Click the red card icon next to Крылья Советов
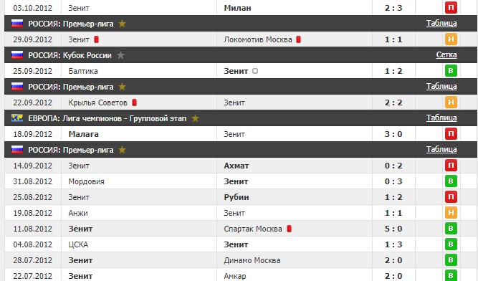Image resolution: width=478 pixels, height=281 pixels. [x=134, y=103]
